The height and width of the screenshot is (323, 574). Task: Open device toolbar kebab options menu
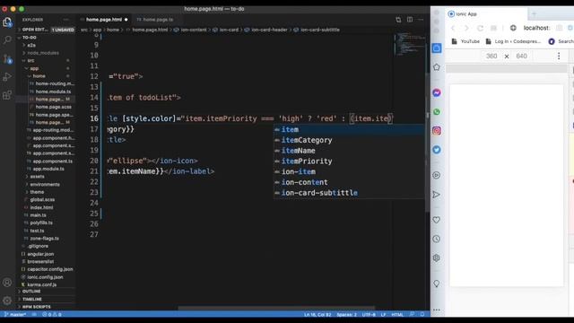click(x=559, y=56)
